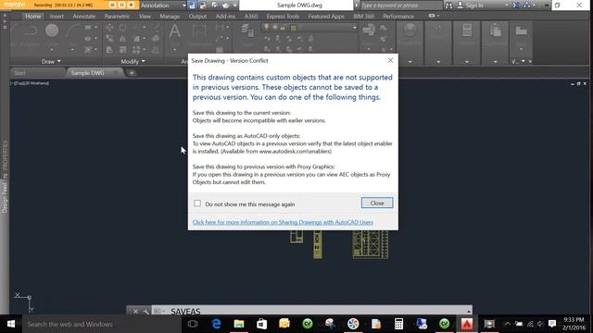Select the Mirror modify tool
This screenshot has width=593, height=333.
tap(122, 39)
